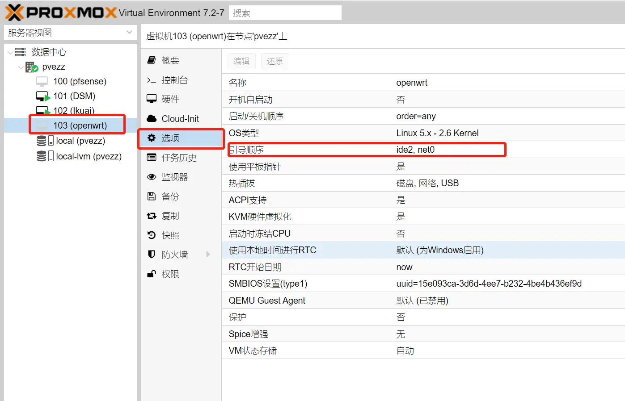Image resolution: width=625 pixels, height=401 pixels.
Task: Select the 引导顺序 row
Action: click(x=423, y=150)
